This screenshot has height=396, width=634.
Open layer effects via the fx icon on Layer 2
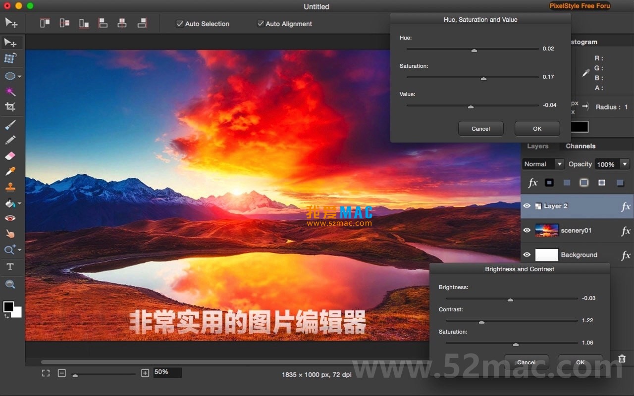tap(626, 206)
